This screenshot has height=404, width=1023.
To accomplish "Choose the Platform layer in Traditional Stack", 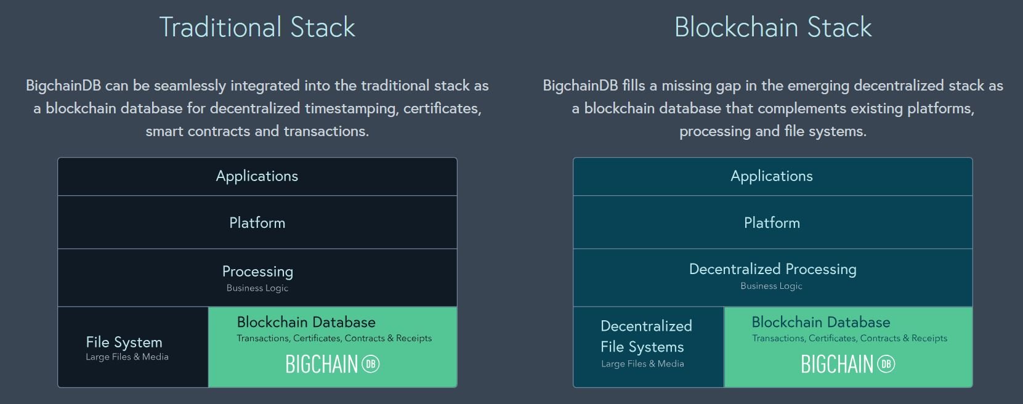I will pyautogui.click(x=257, y=222).
